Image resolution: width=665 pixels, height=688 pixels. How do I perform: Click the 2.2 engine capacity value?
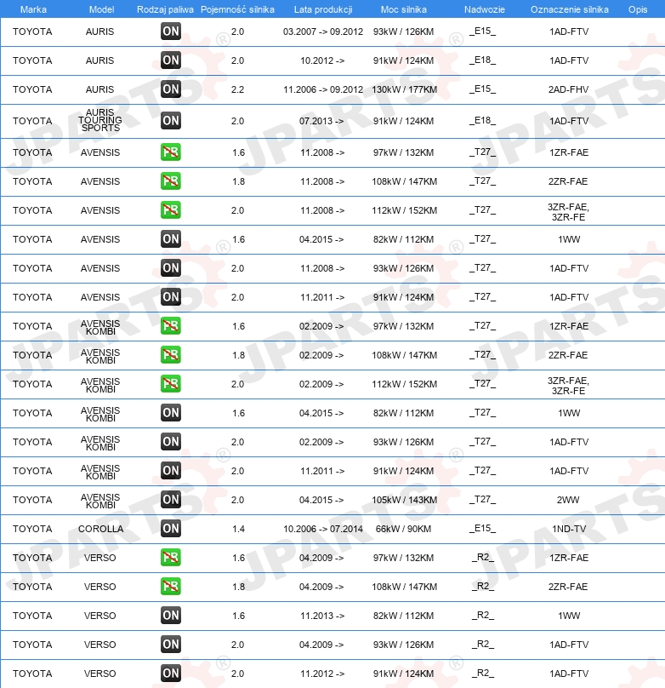[237, 89]
